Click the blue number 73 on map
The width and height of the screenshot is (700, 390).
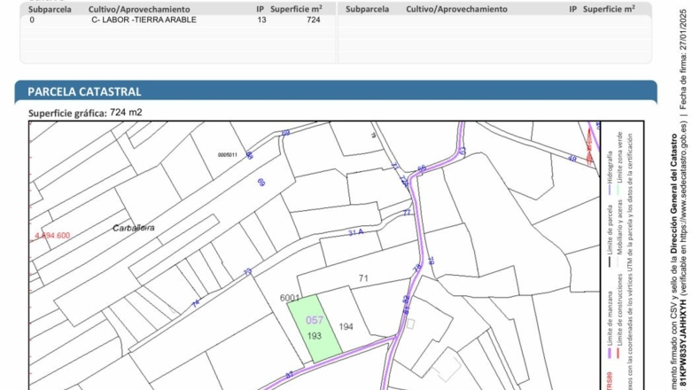click(x=248, y=271)
